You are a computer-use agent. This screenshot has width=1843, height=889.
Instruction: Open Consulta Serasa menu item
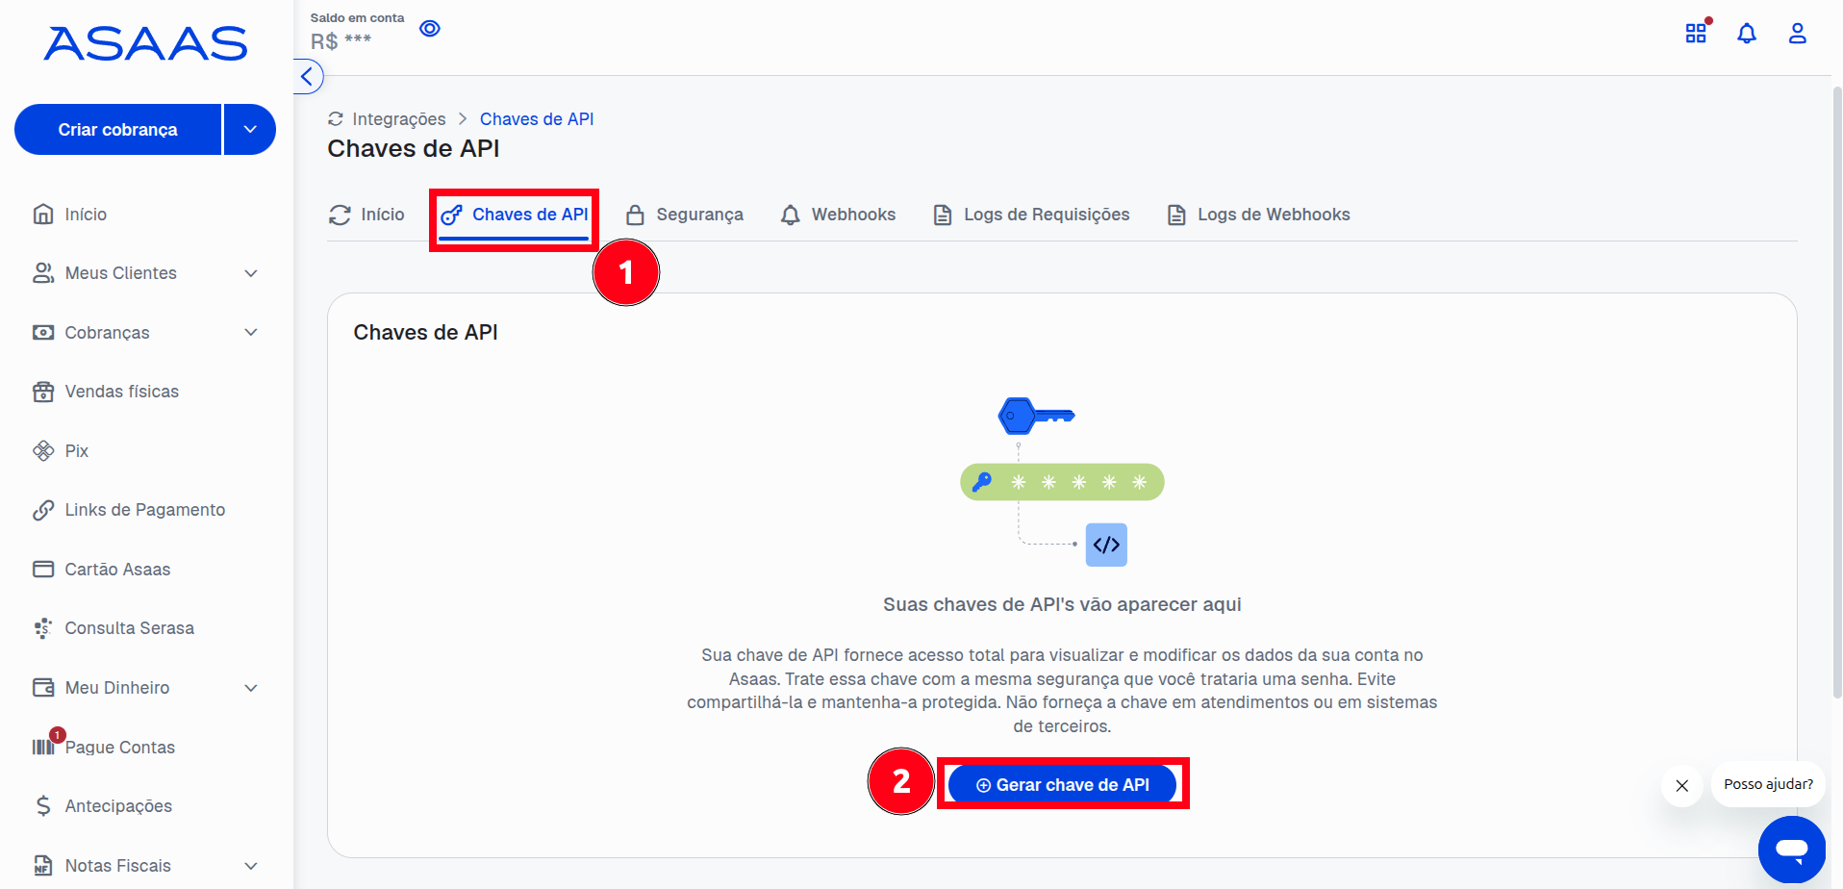click(x=129, y=628)
